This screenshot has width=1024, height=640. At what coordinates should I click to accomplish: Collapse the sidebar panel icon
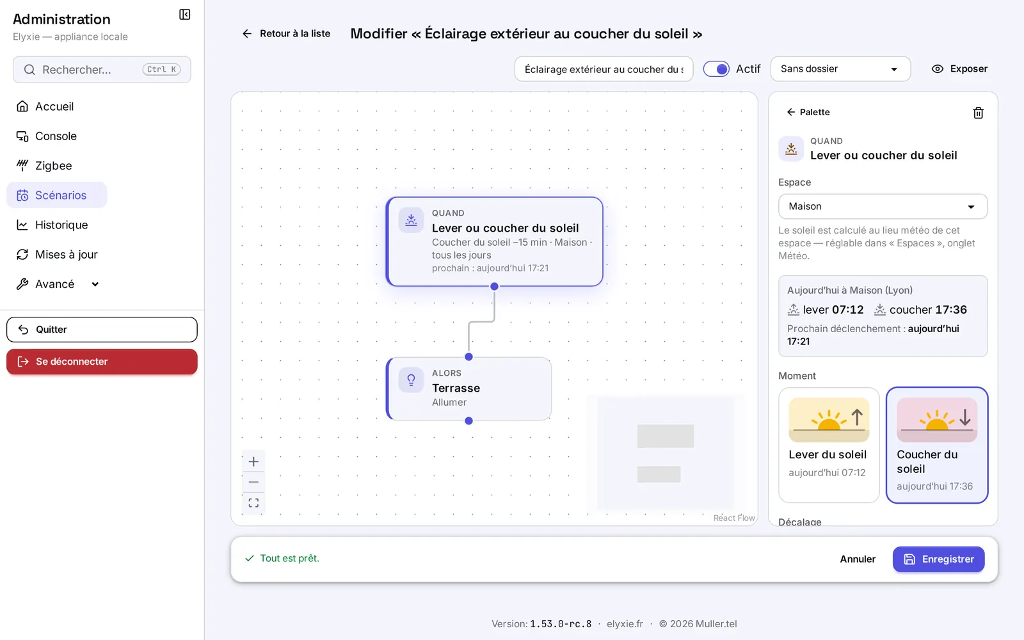[x=185, y=15]
